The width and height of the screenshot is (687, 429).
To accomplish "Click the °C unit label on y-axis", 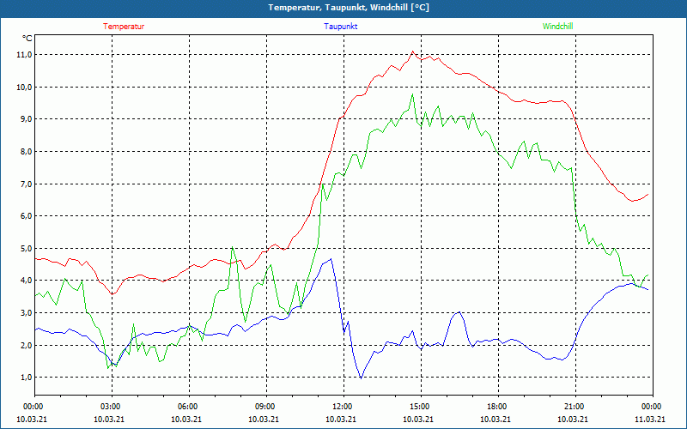I will (x=27, y=39).
